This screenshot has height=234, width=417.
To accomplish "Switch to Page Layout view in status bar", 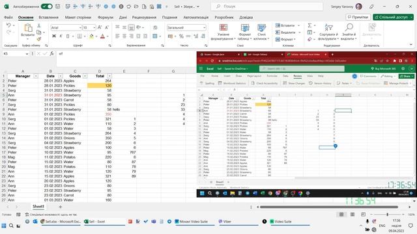I will coord(352,214).
